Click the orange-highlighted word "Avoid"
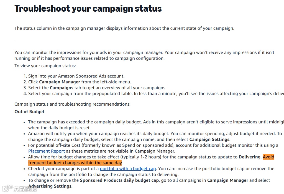The height and width of the screenshot is (194, 284). (268, 157)
